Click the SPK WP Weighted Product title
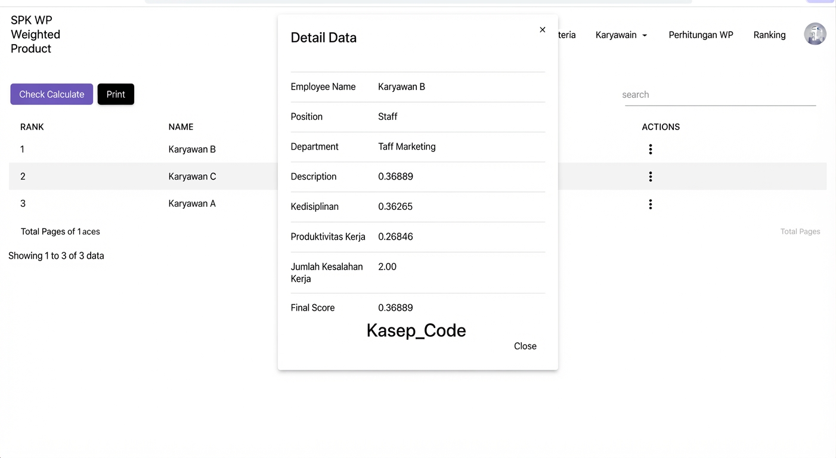This screenshot has height=458, width=836. click(x=35, y=35)
